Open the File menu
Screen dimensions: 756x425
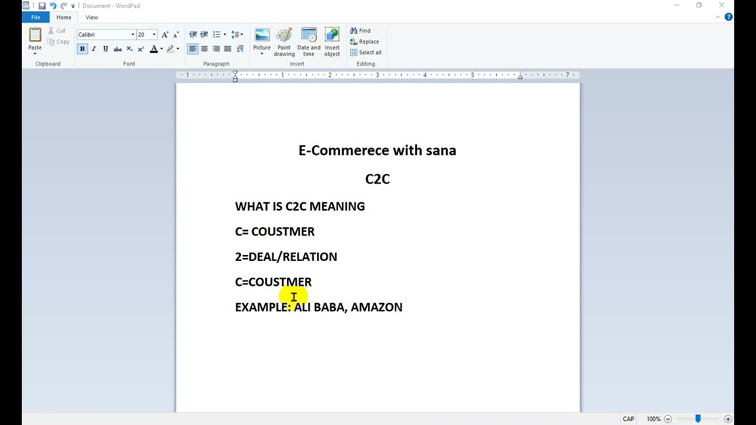tap(35, 17)
